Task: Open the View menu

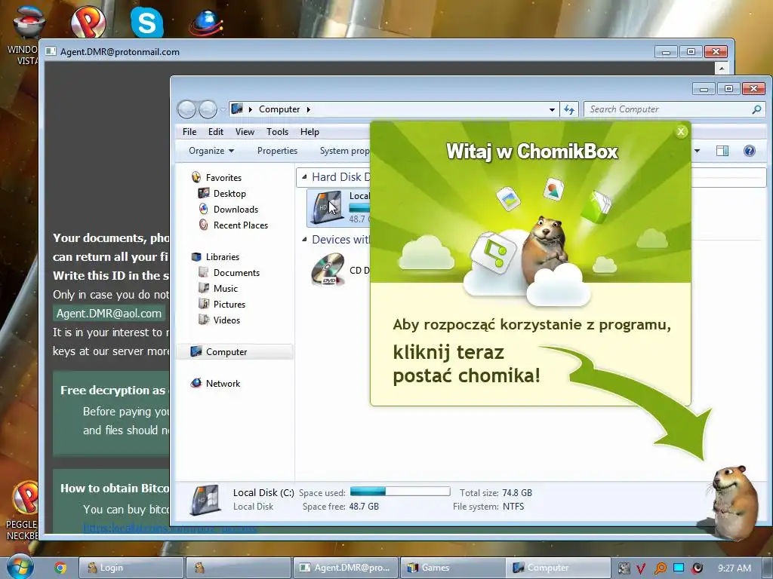Action: coord(245,131)
